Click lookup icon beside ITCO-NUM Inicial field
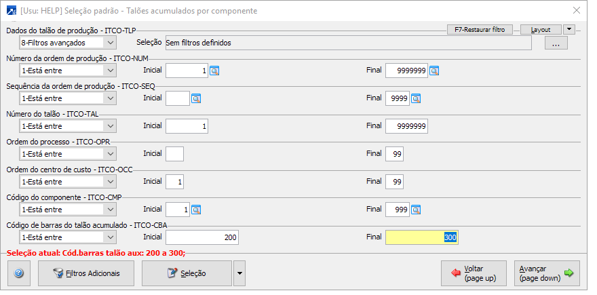Image resolution: width=597 pixels, height=295 pixels. 214,70
